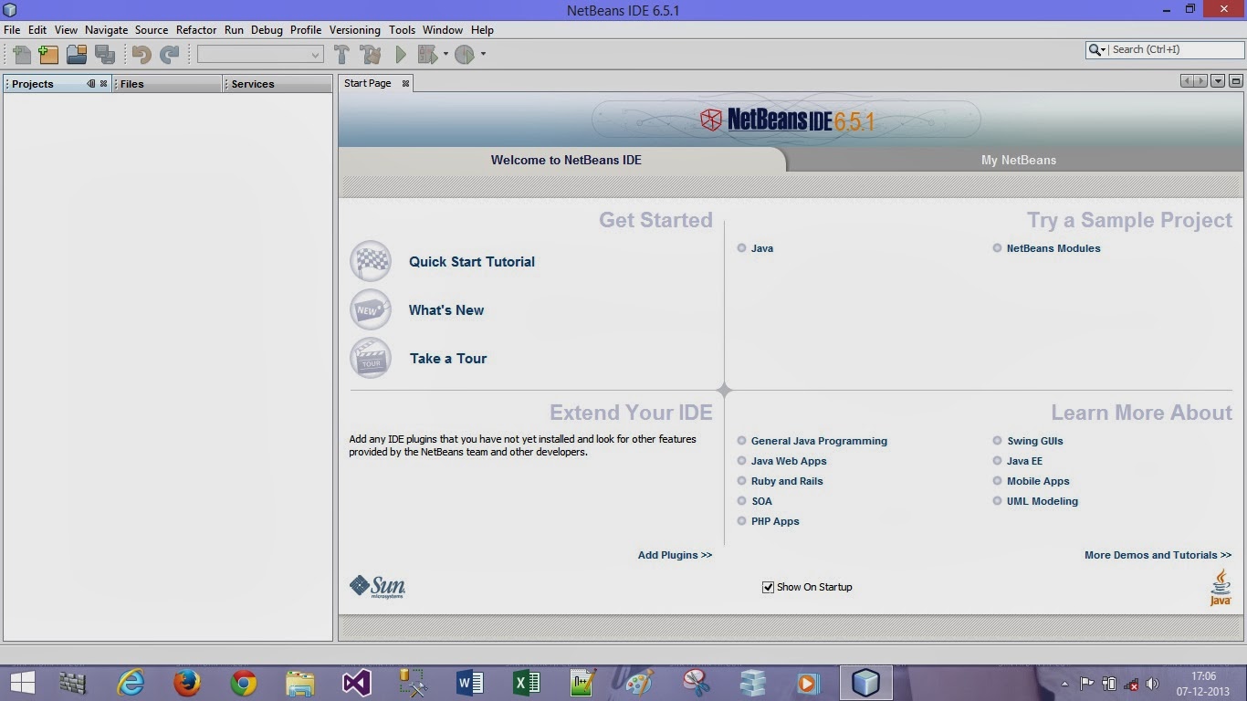Screen dimensions: 1247x701
Task: Click the Add Plugins link
Action: coord(675,555)
